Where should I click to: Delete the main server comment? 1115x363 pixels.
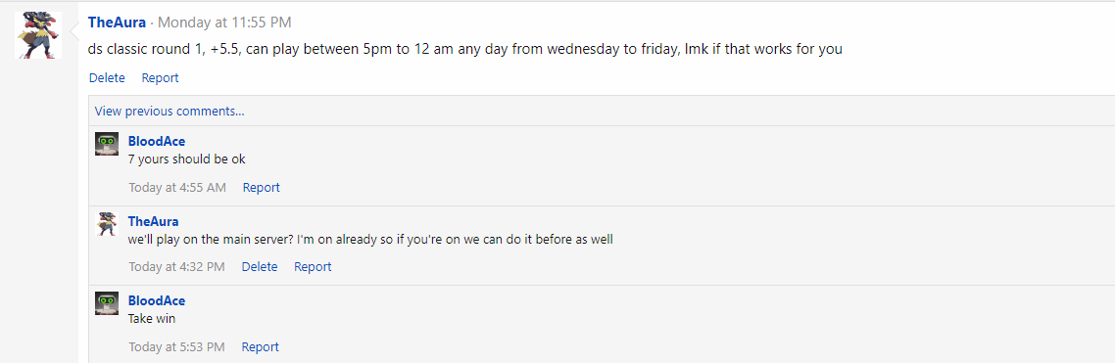260,267
